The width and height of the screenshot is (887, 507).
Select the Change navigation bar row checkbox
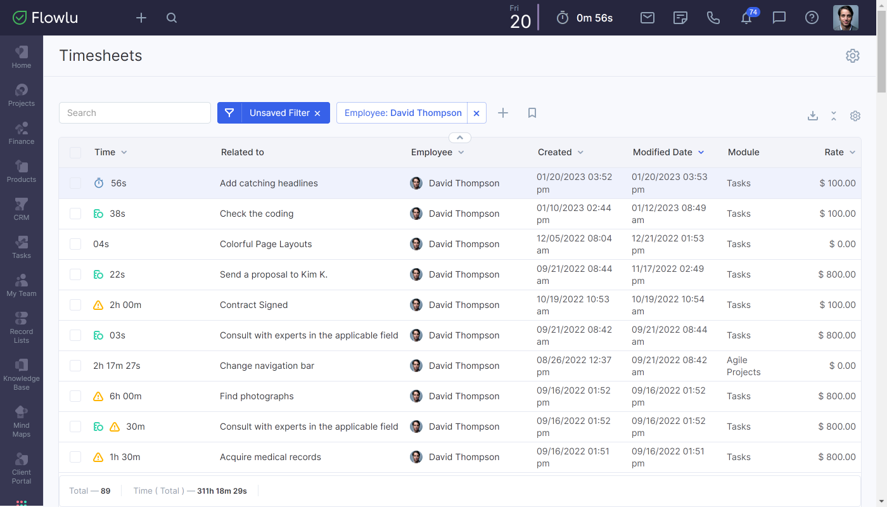(x=75, y=366)
